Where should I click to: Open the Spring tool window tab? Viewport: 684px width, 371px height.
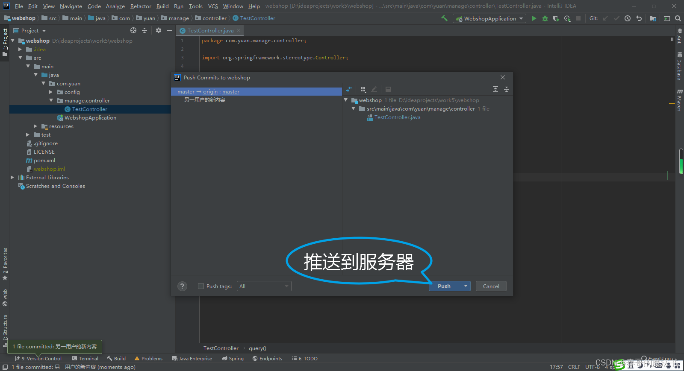[x=233, y=359]
